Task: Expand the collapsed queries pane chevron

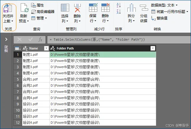Action: 6,39
